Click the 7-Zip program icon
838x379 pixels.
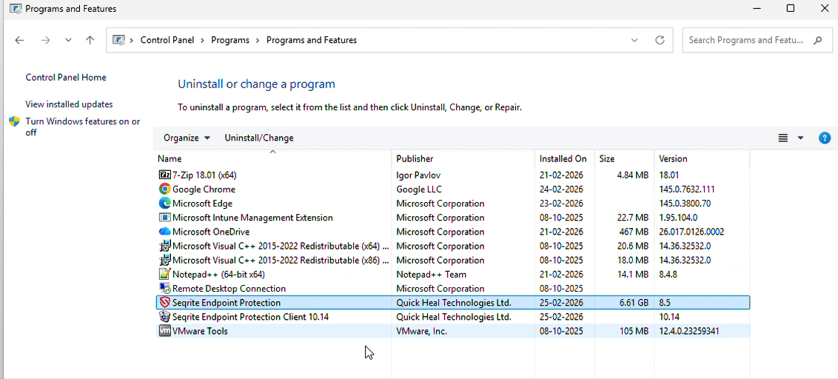164,175
